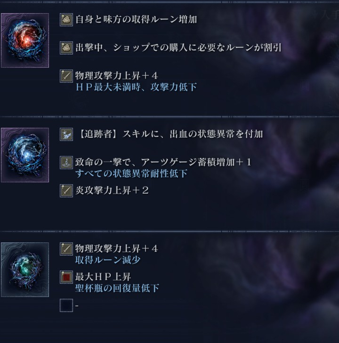Select the red-core relic thumbnail
This screenshot has width=339, height=343.
[25, 40]
